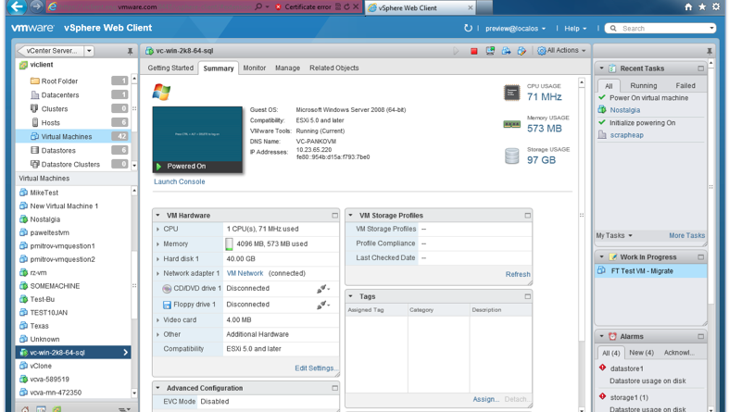Click the Edit VM settings toolbar icon
729x412 pixels.
[x=522, y=51]
